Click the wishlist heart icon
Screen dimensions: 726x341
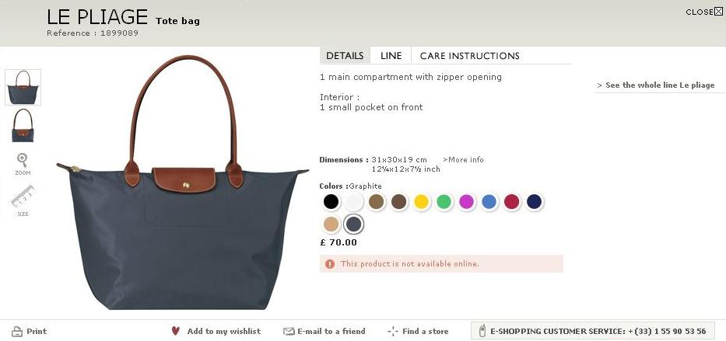[x=176, y=331]
